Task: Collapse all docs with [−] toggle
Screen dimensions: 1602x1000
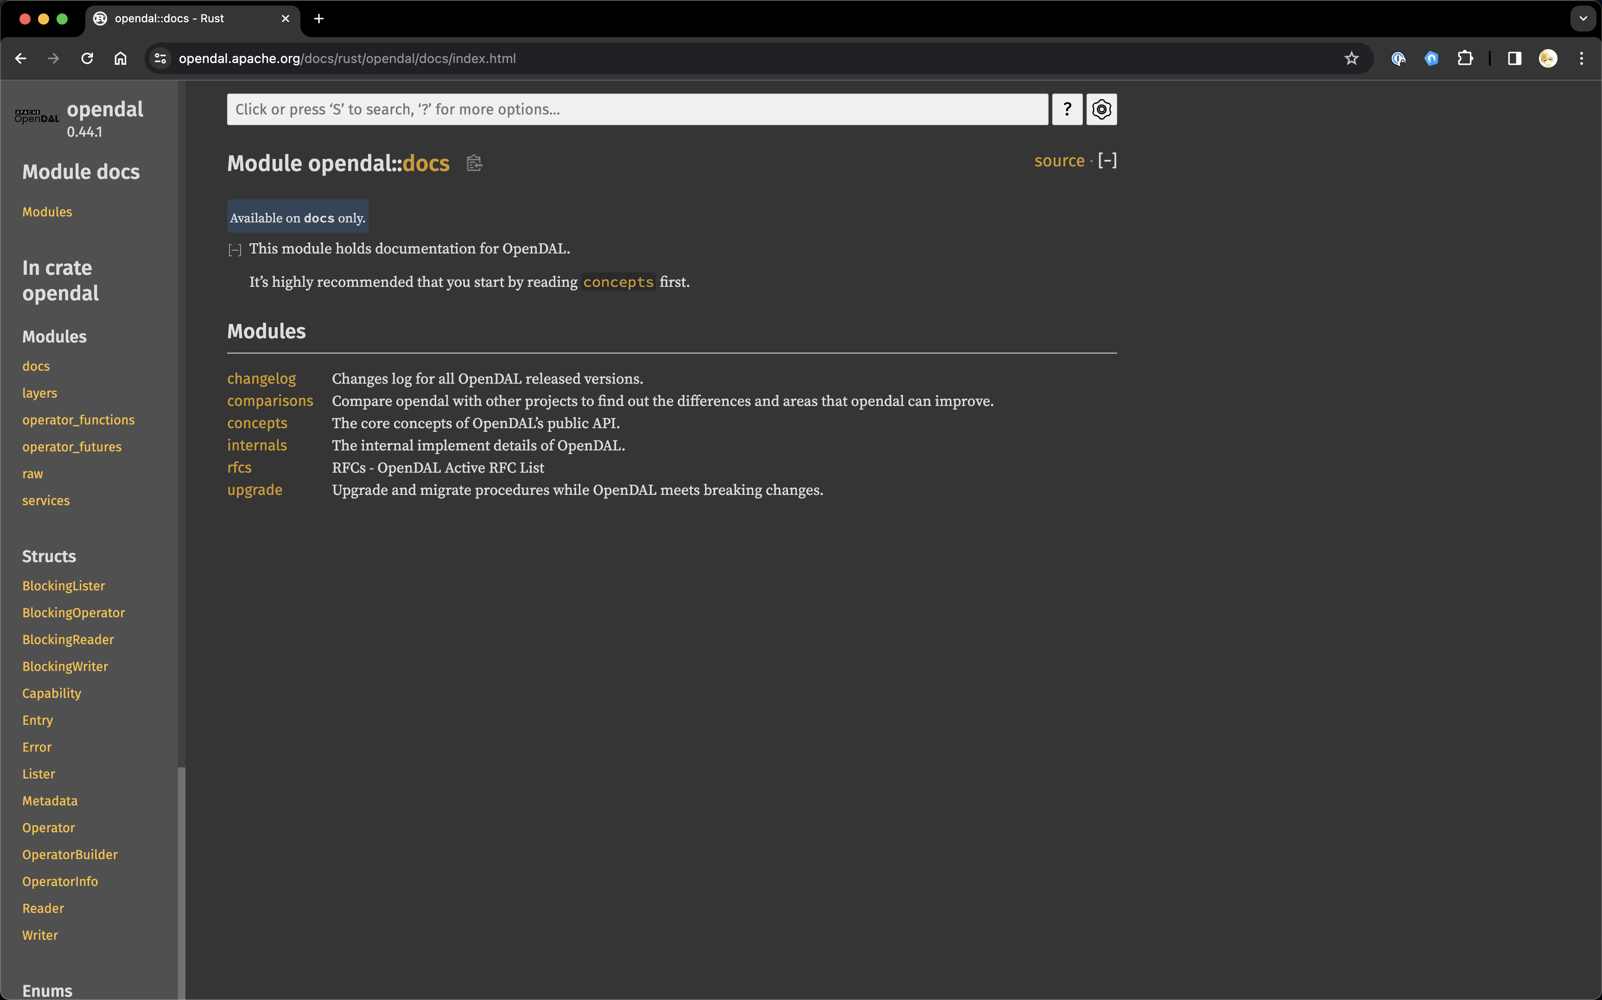Action: [x=1107, y=160]
